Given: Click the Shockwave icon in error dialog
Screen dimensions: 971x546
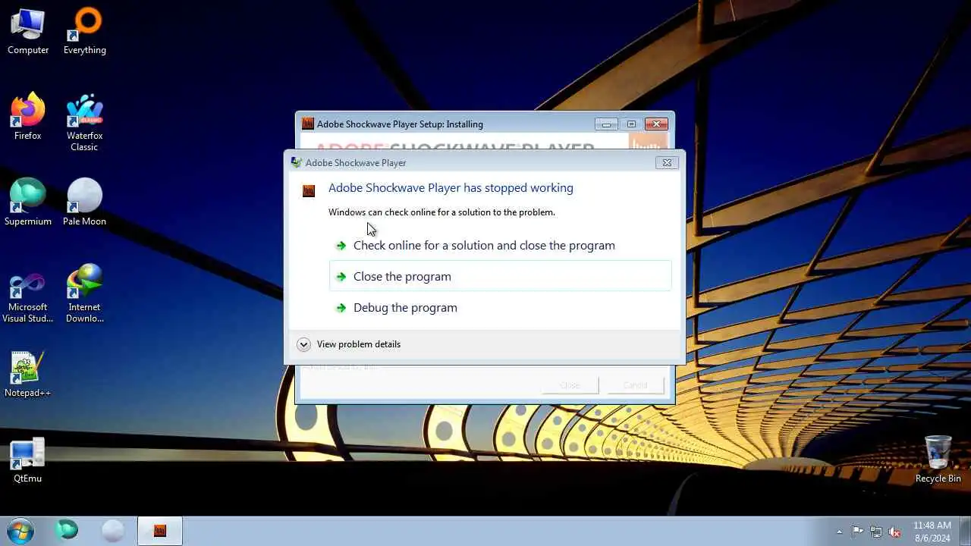Looking at the screenshot, I should click(x=308, y=190).
